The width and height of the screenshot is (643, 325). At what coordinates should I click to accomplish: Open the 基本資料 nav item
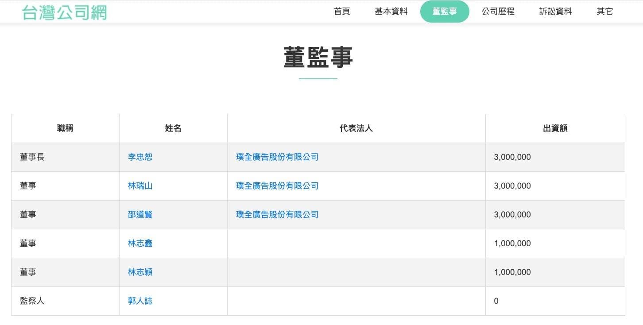pos(391,12)
